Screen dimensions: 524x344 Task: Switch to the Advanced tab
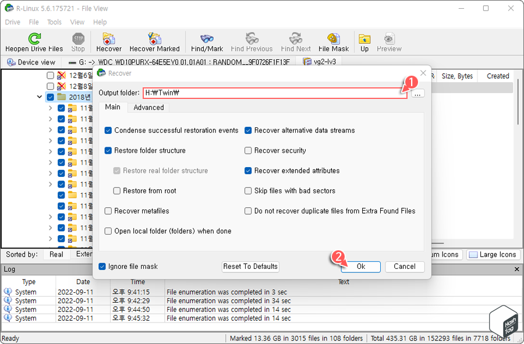[148, 107]
